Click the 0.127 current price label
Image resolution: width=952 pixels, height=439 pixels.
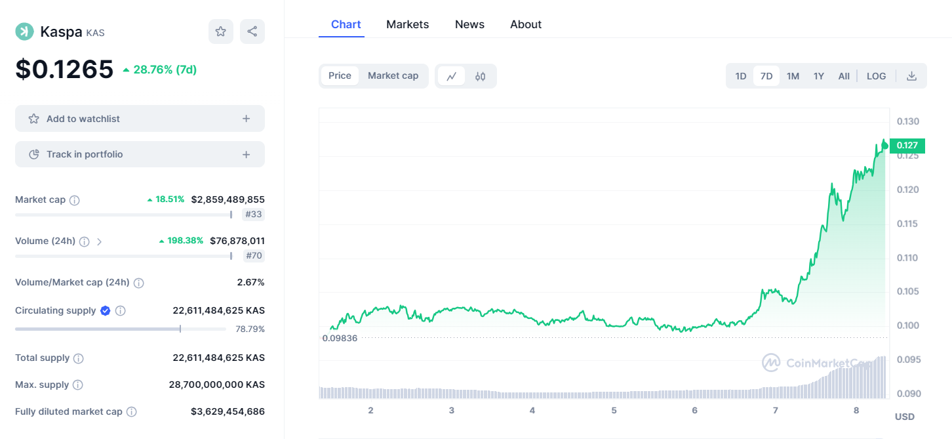tap(907, 145)
